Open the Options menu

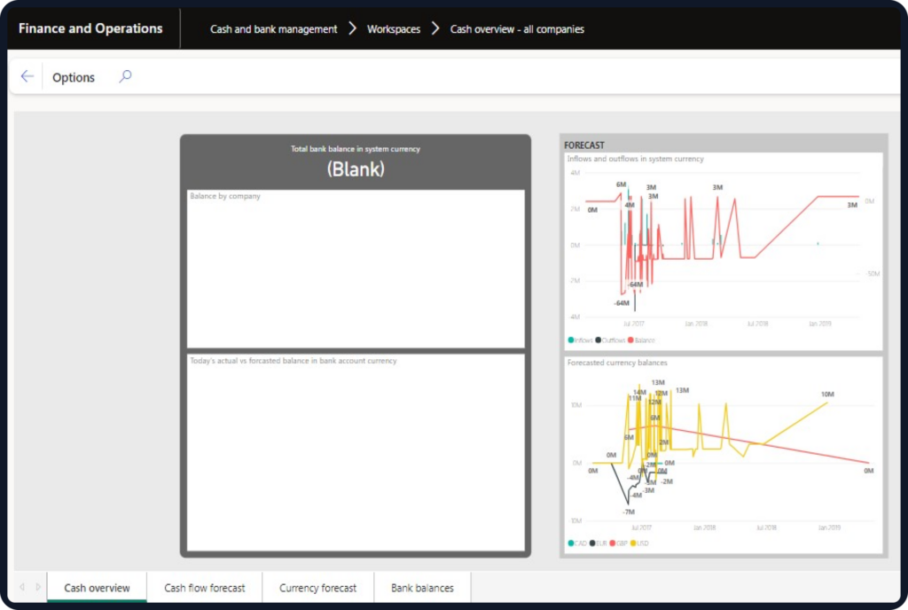point(74,77)
